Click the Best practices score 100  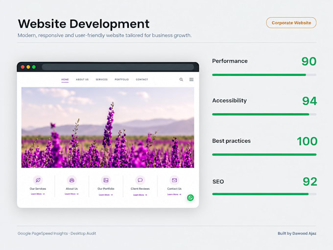307,141
